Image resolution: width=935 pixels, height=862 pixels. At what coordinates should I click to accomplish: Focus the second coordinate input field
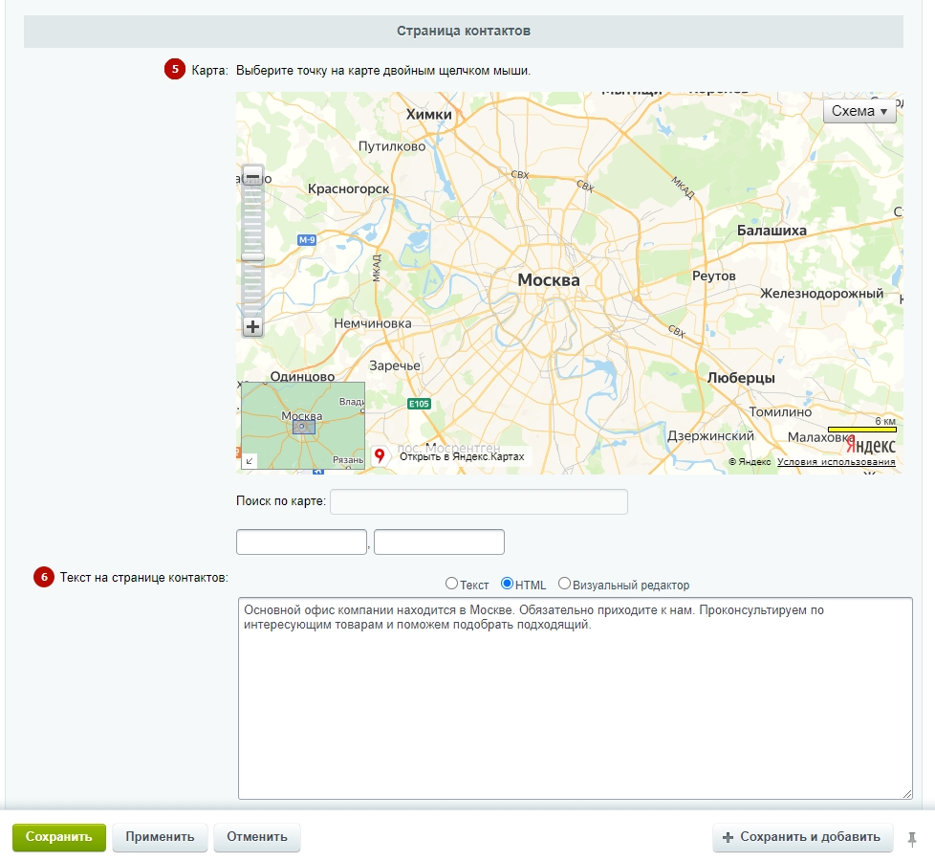point(439,542)
